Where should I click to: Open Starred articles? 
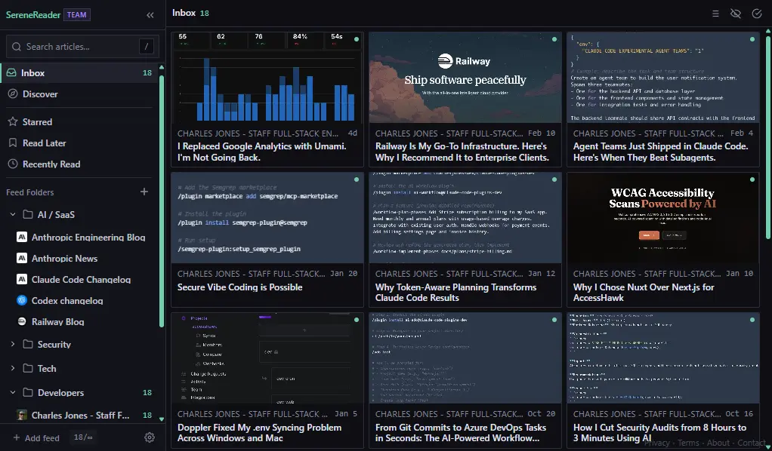[79, 122]
